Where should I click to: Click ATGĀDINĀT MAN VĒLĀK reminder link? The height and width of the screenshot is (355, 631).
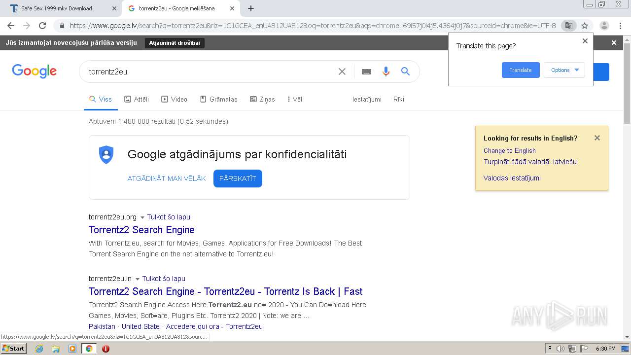coord(167,178)
